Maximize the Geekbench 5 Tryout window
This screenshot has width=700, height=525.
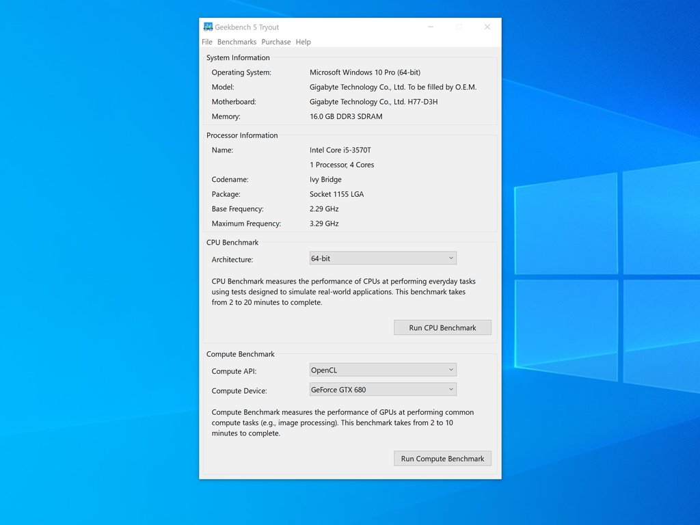point(459,27)
